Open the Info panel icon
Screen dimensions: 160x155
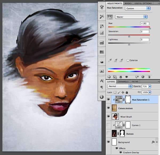[x=102, y=97]
